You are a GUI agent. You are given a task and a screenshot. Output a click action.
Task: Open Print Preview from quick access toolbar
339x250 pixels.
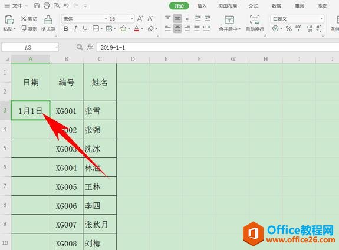pos(57,6)
